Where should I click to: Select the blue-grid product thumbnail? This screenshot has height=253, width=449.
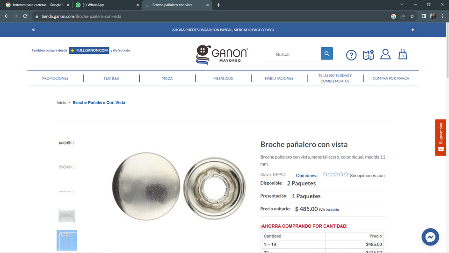67,240
